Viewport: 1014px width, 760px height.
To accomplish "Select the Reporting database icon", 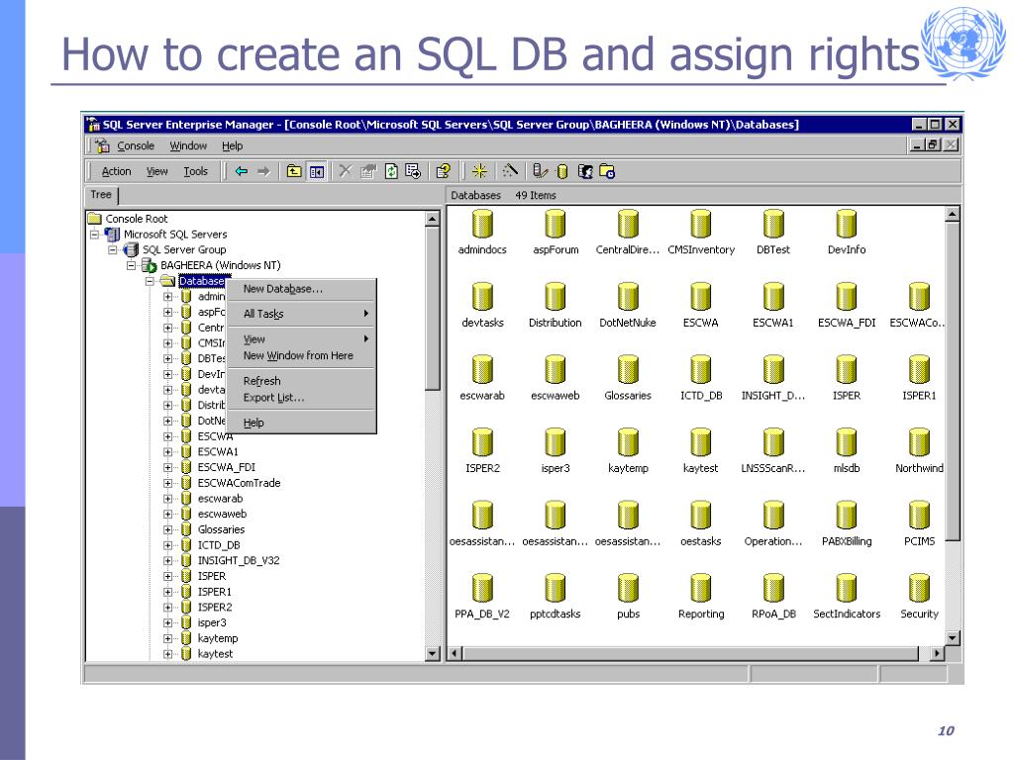I will [x=701, y=588].
